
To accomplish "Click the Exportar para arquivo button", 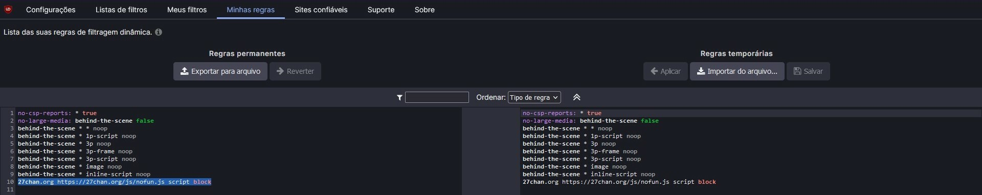I will point(220,71).
